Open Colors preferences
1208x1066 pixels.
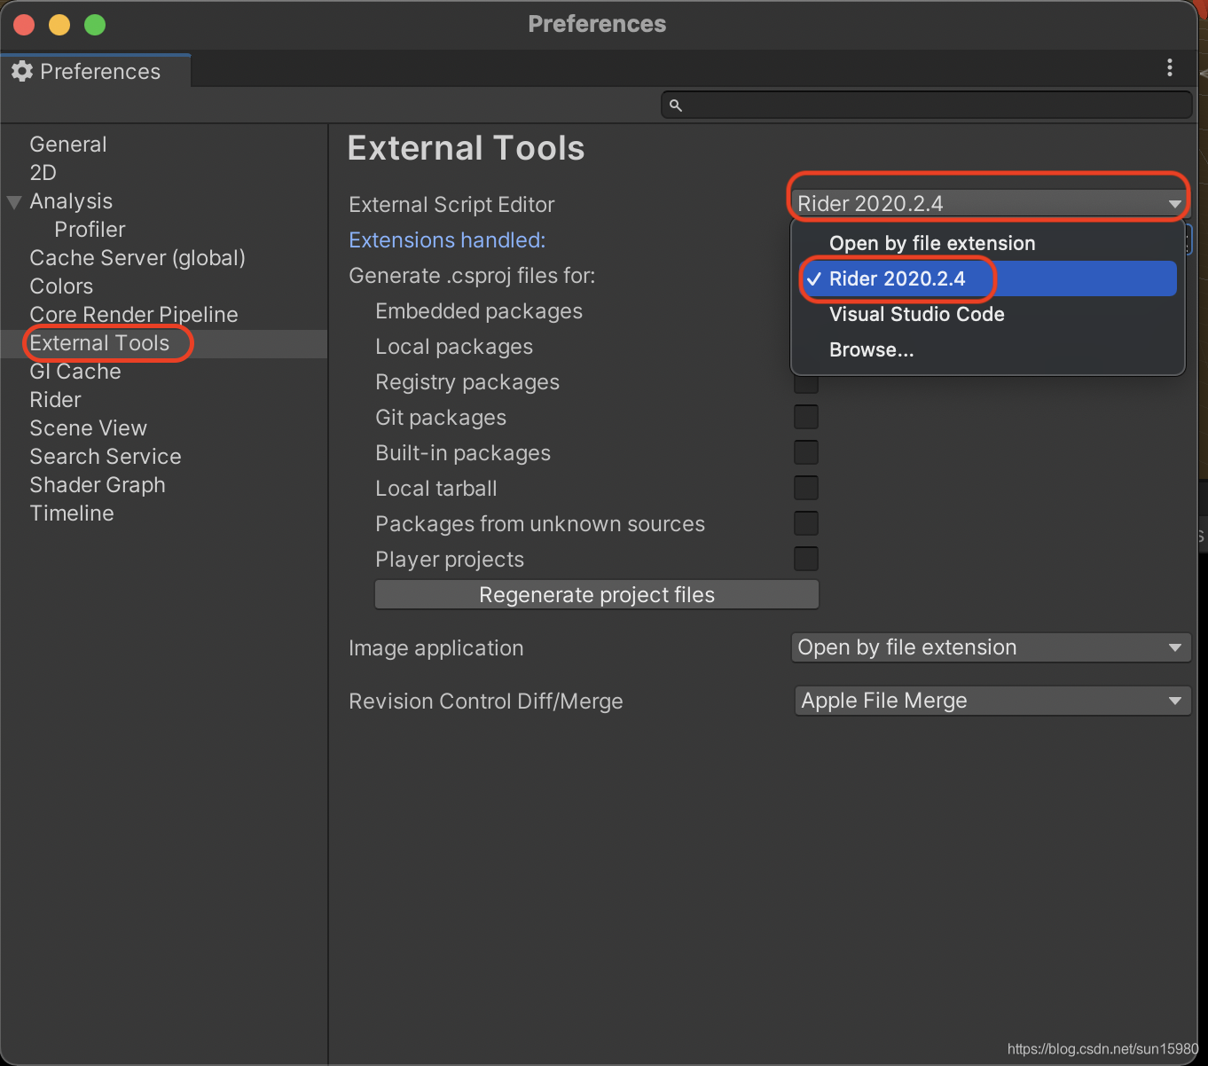(61, 286)
